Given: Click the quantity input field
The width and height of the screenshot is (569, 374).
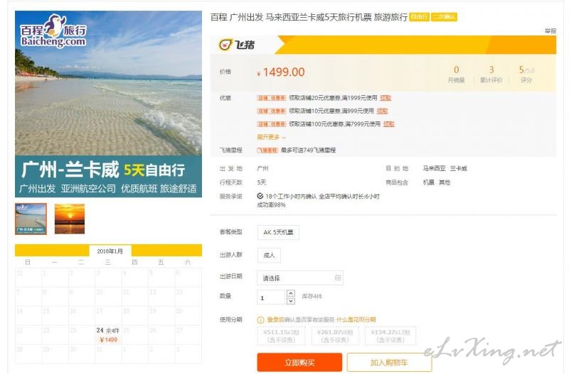Looking at the screenshot, I should (271, 297).
